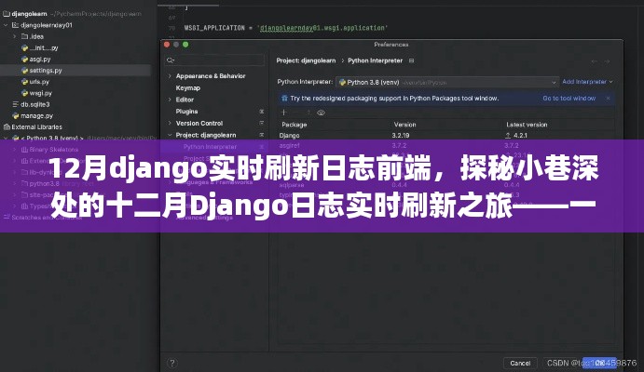Select the Django package row

[x=446, y=135]
